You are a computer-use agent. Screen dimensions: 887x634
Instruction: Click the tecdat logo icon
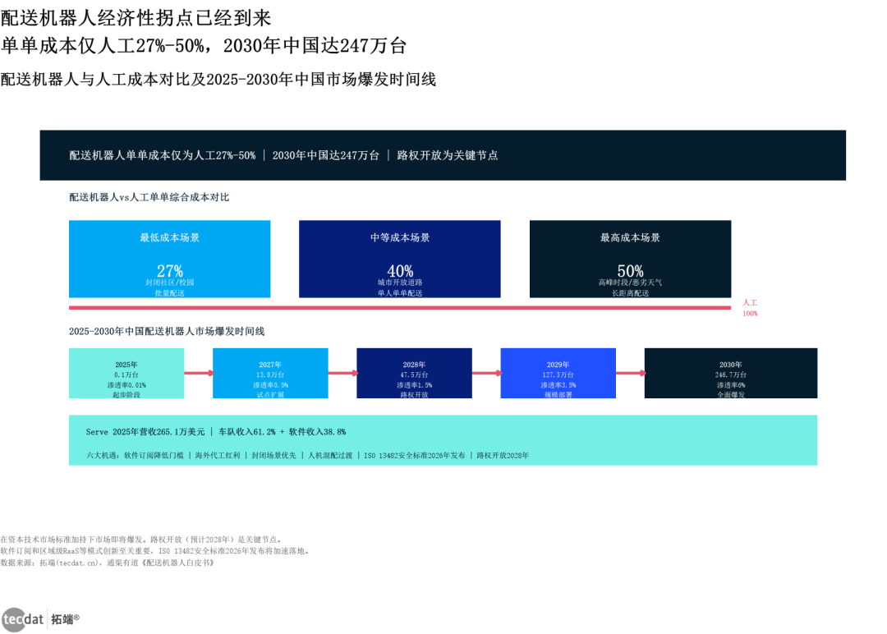tap(23, 619)
